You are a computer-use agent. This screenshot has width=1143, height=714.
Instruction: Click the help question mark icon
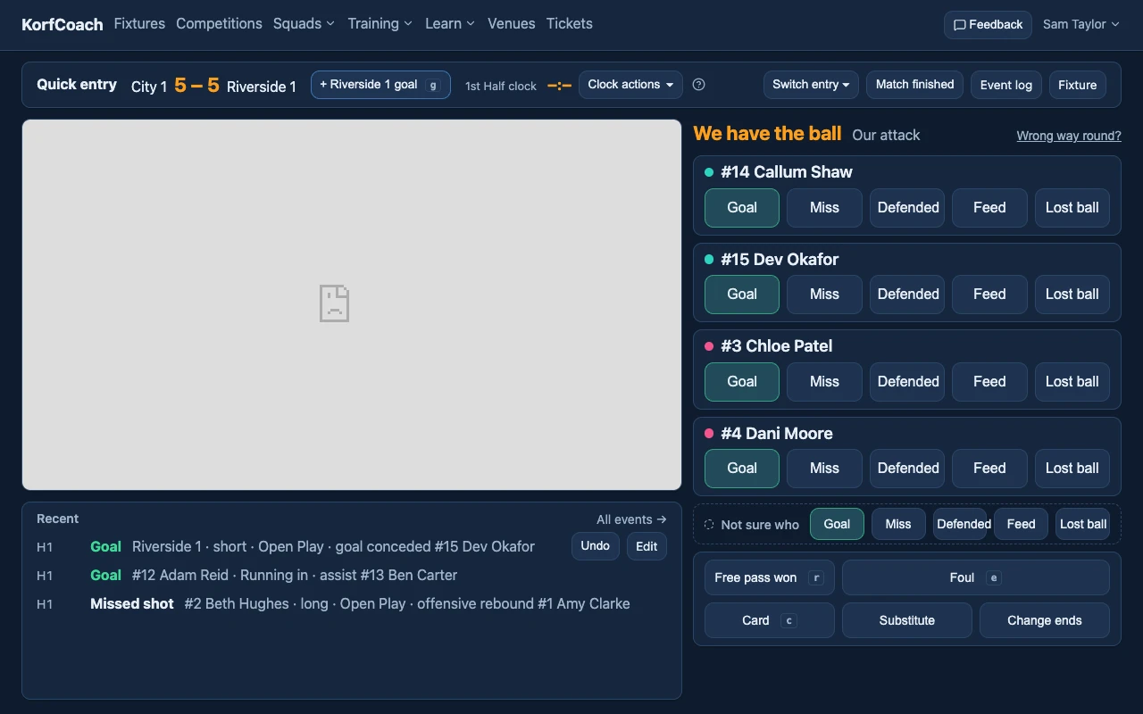pyautogui.click(x=699, y=85)
